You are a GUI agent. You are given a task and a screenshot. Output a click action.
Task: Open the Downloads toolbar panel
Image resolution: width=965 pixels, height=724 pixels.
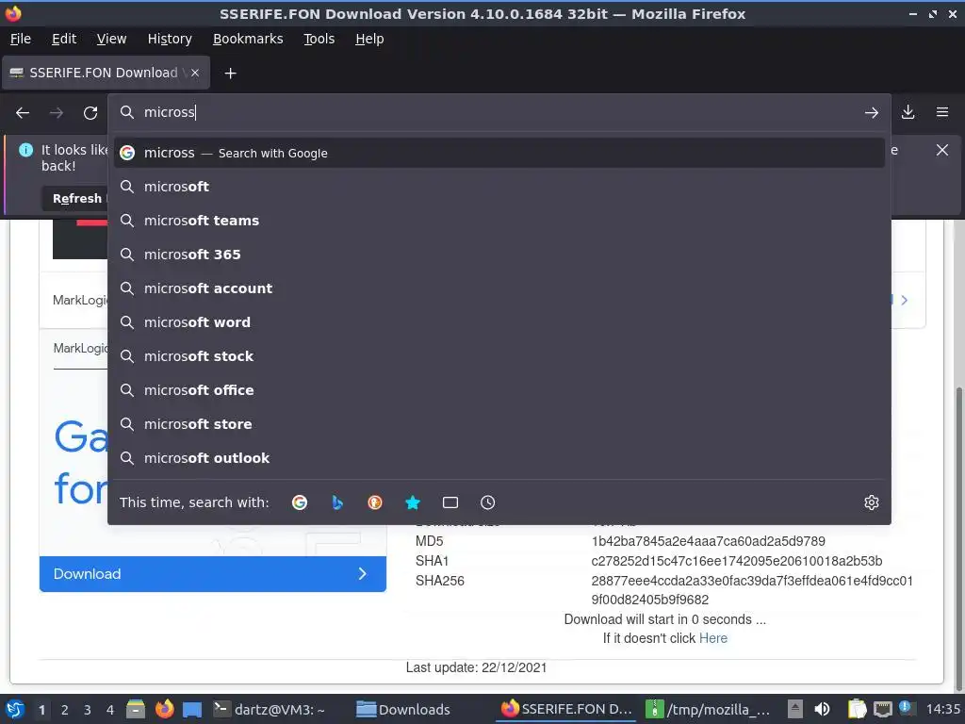pos(908,112)
